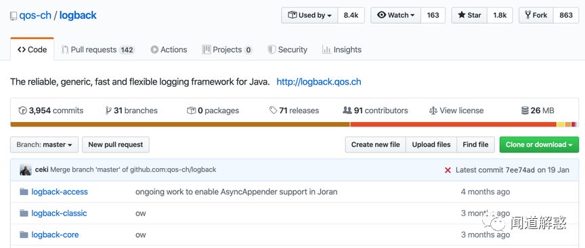Image resolution: width=585 pixels, height=248 pixels.
Task: Open the Branch: master selector
Action: pos(45,144)
